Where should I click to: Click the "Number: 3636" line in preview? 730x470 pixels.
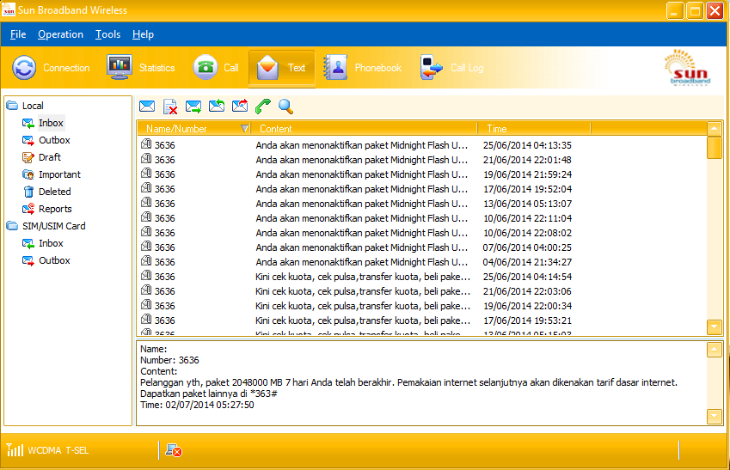[169, 360]
